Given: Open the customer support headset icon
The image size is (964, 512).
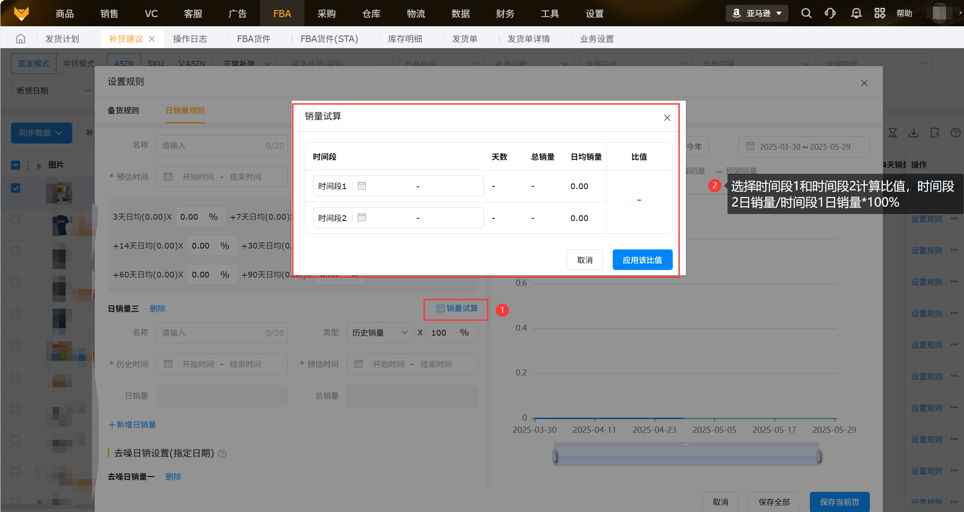Looking at the screenshot, I should pyautogui.click(x=830, y=14).
